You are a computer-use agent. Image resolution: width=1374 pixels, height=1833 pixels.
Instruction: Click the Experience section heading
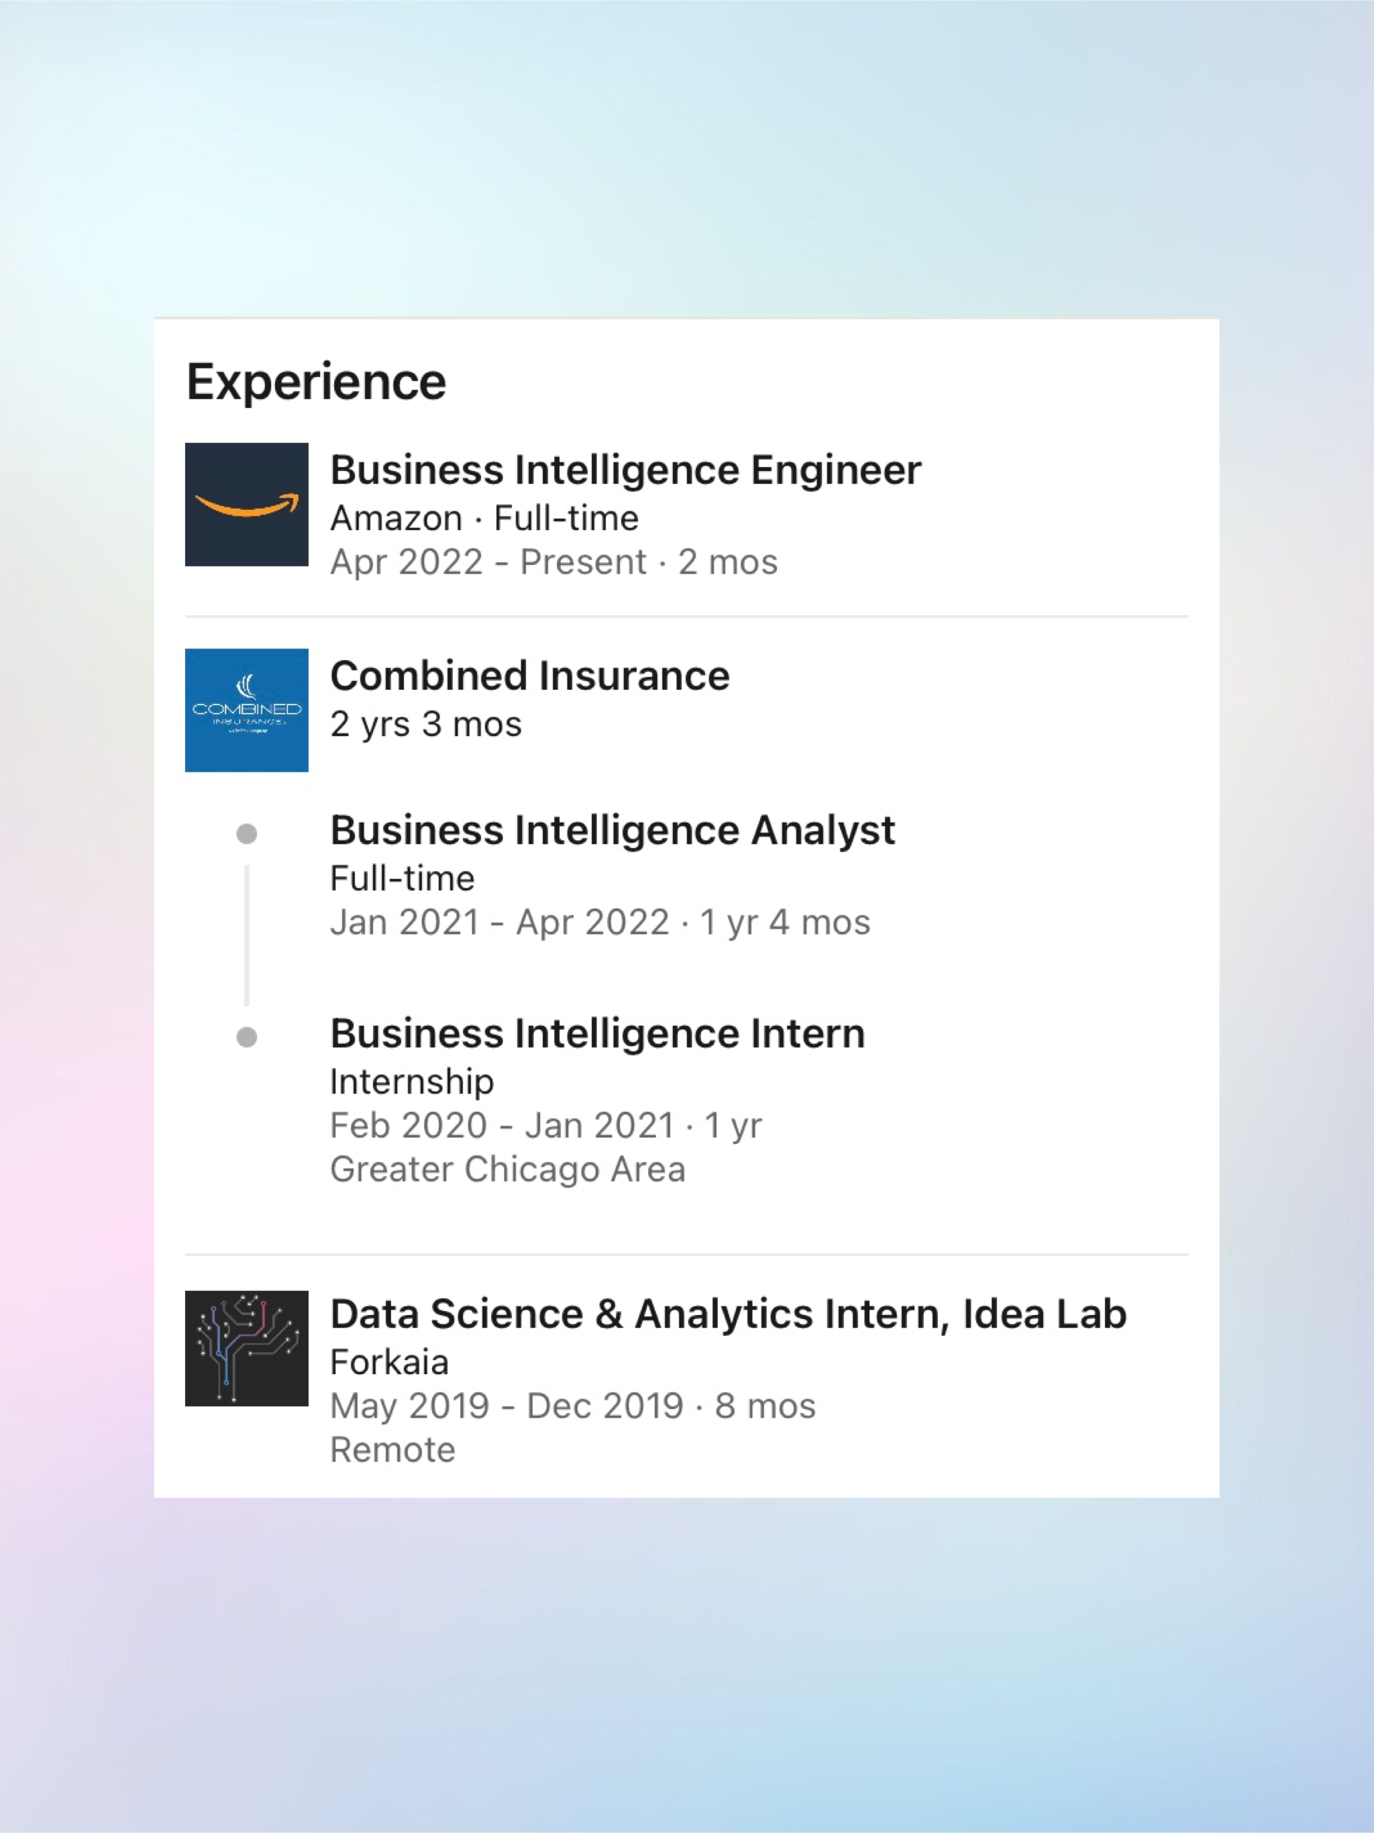pos(317,383)
